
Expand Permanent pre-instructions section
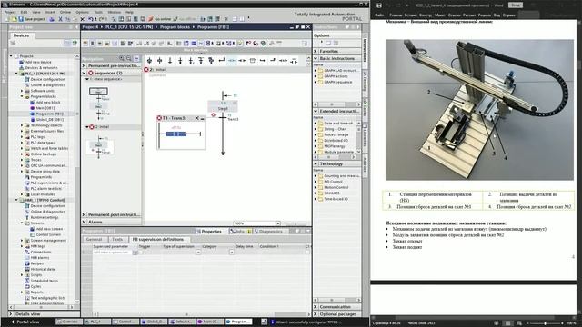pyautogui.click(x=84, y=65)
